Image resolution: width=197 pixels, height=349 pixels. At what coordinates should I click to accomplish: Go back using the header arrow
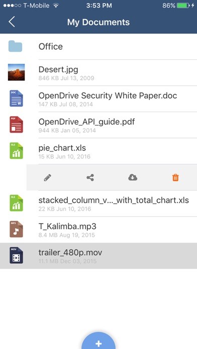click(12, 22)
